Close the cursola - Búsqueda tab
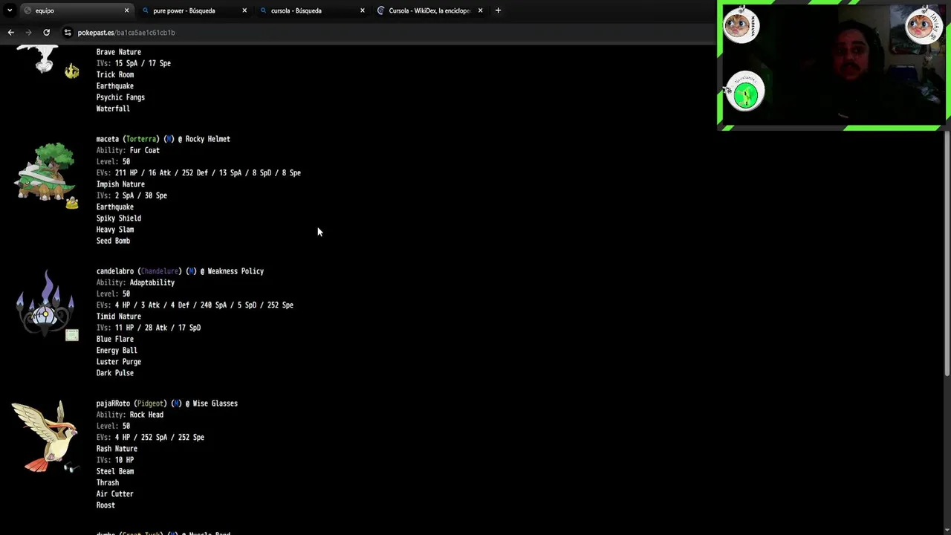 point(363,10)
